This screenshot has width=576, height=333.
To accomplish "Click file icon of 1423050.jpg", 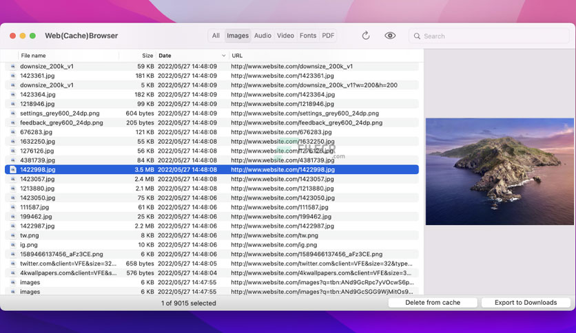I will (13, 198).
